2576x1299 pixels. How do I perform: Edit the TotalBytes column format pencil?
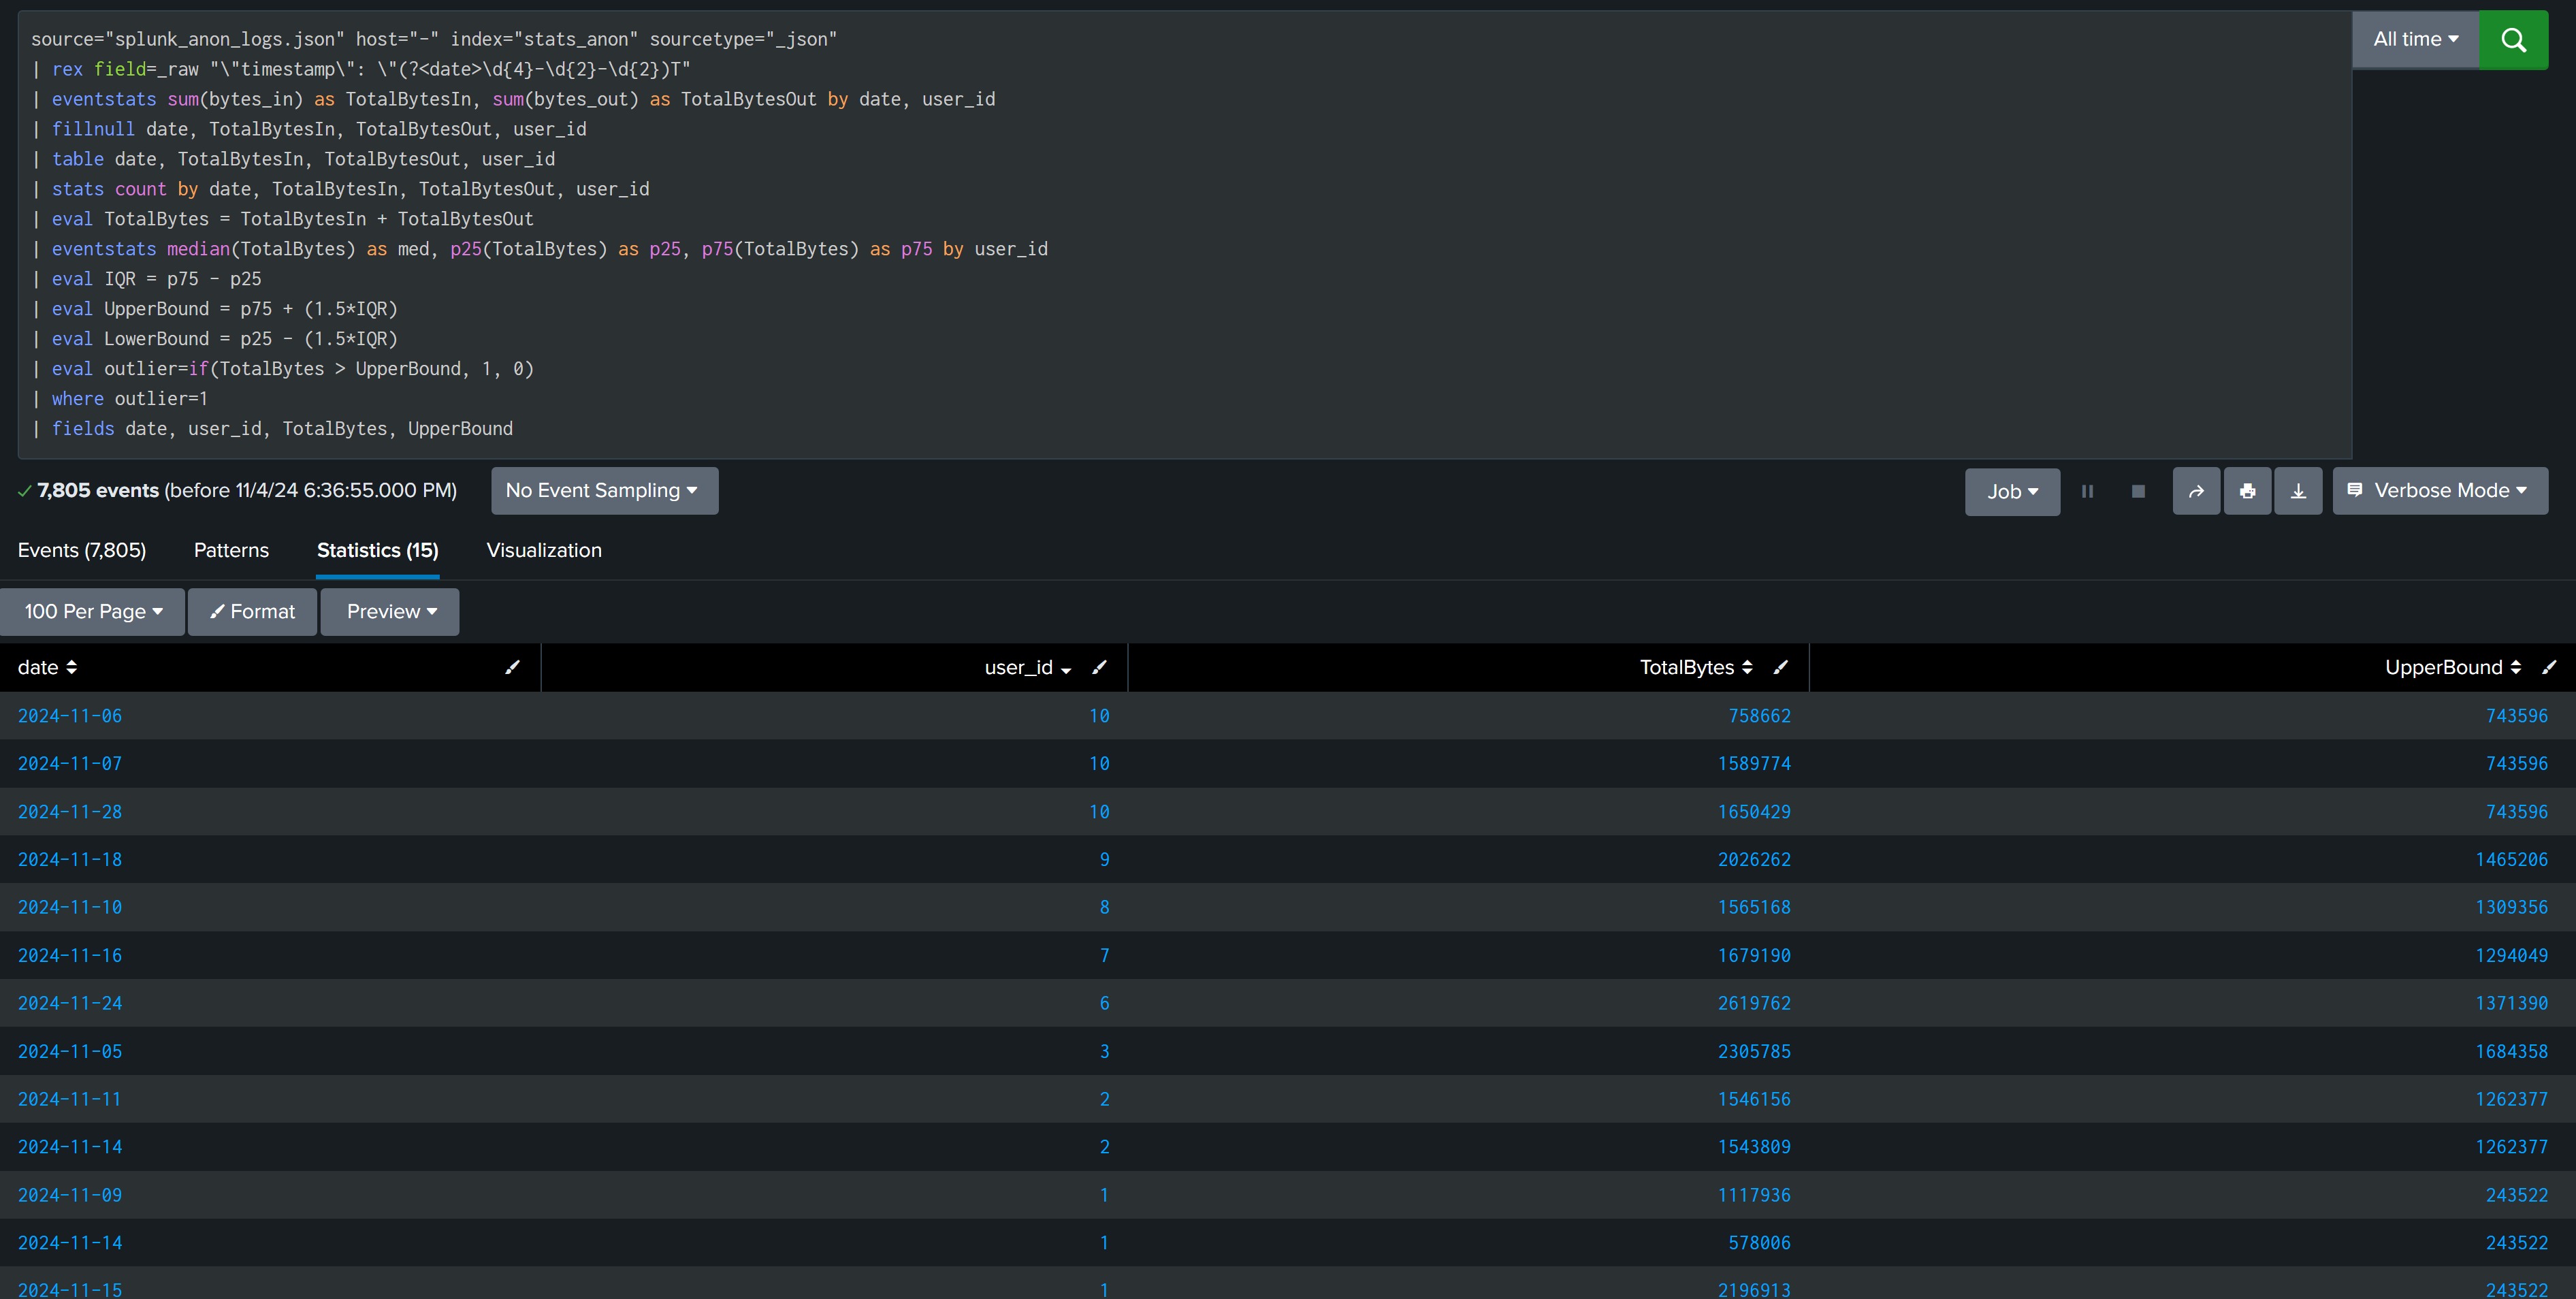click(1780, 667)
